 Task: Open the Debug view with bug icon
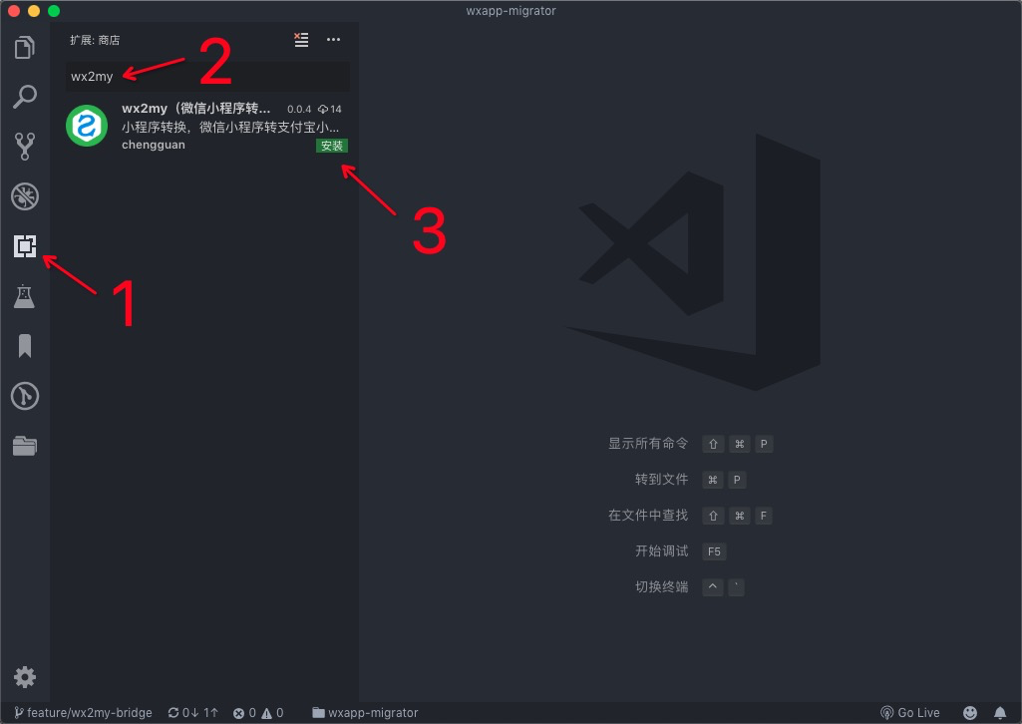[x=25, y=196]
